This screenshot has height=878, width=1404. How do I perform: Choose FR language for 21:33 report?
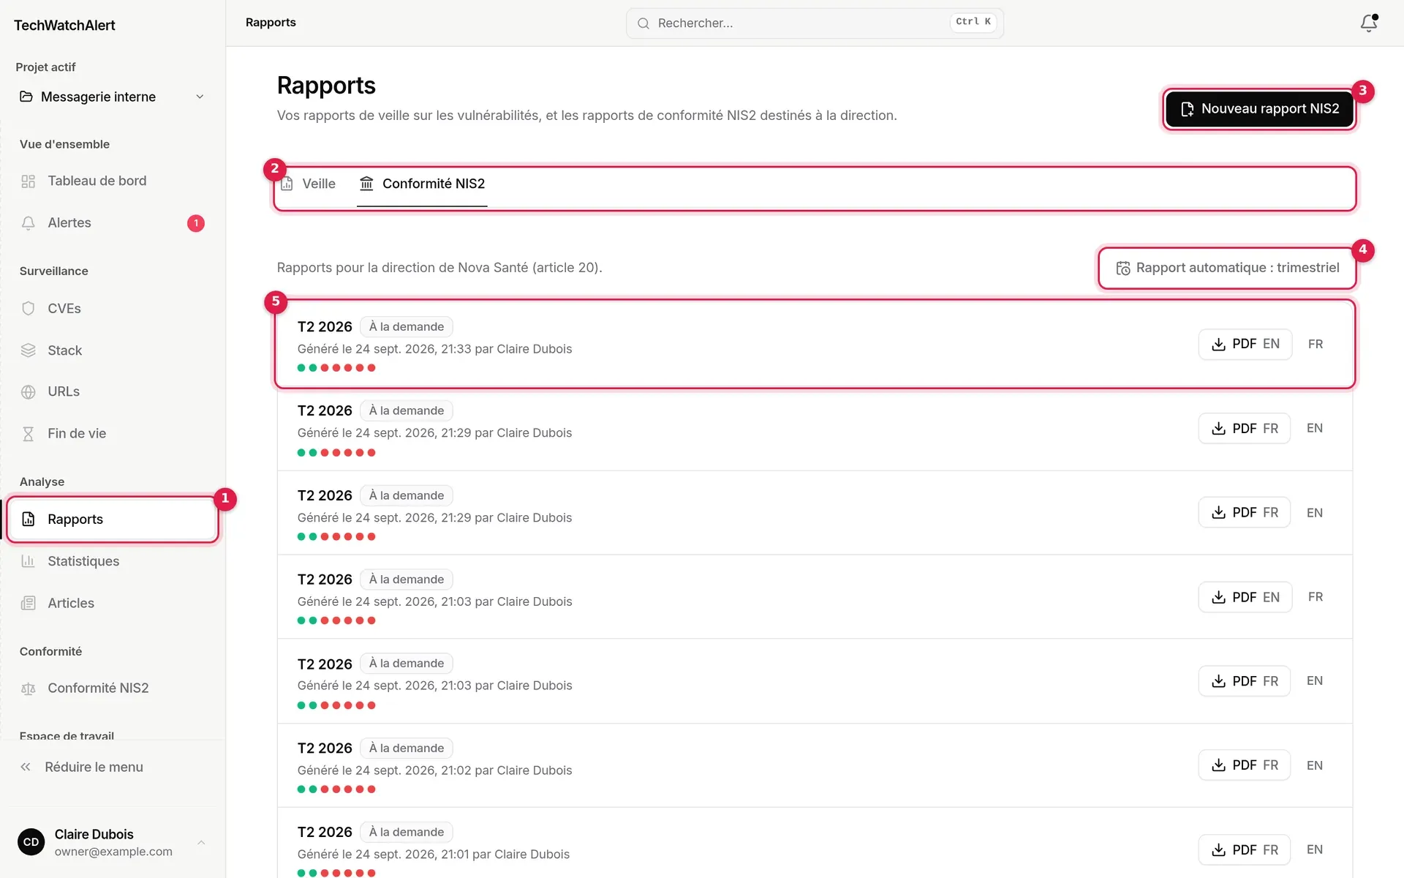[x=1316, y=344]
